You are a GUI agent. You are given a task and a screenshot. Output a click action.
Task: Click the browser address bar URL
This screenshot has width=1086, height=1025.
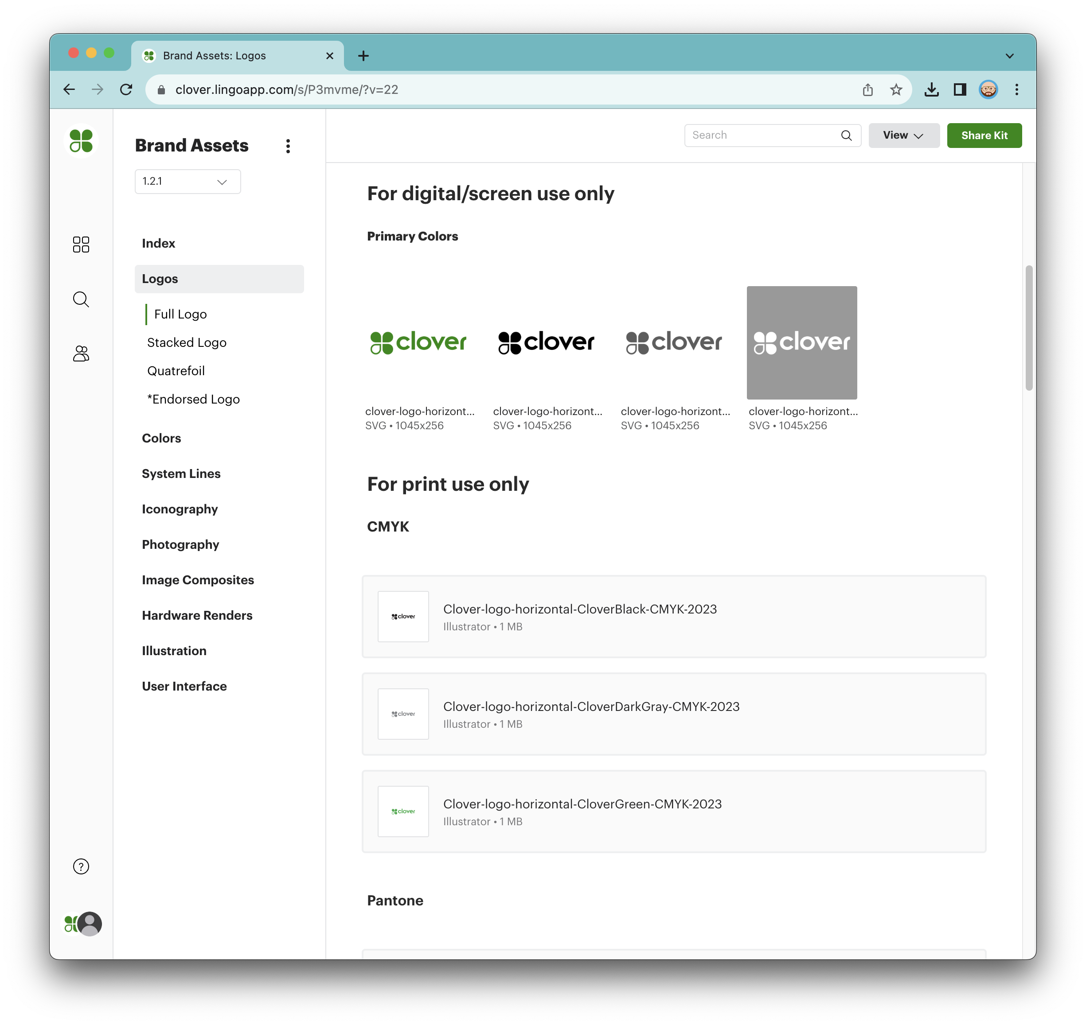click(286, 89)
